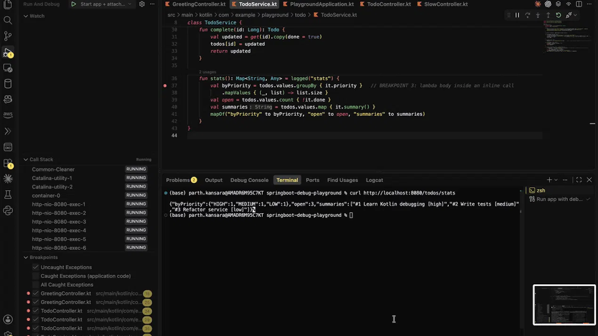
Task: Toggle the red breakpoint dot on line 37
Action: (x=165, y=86)
